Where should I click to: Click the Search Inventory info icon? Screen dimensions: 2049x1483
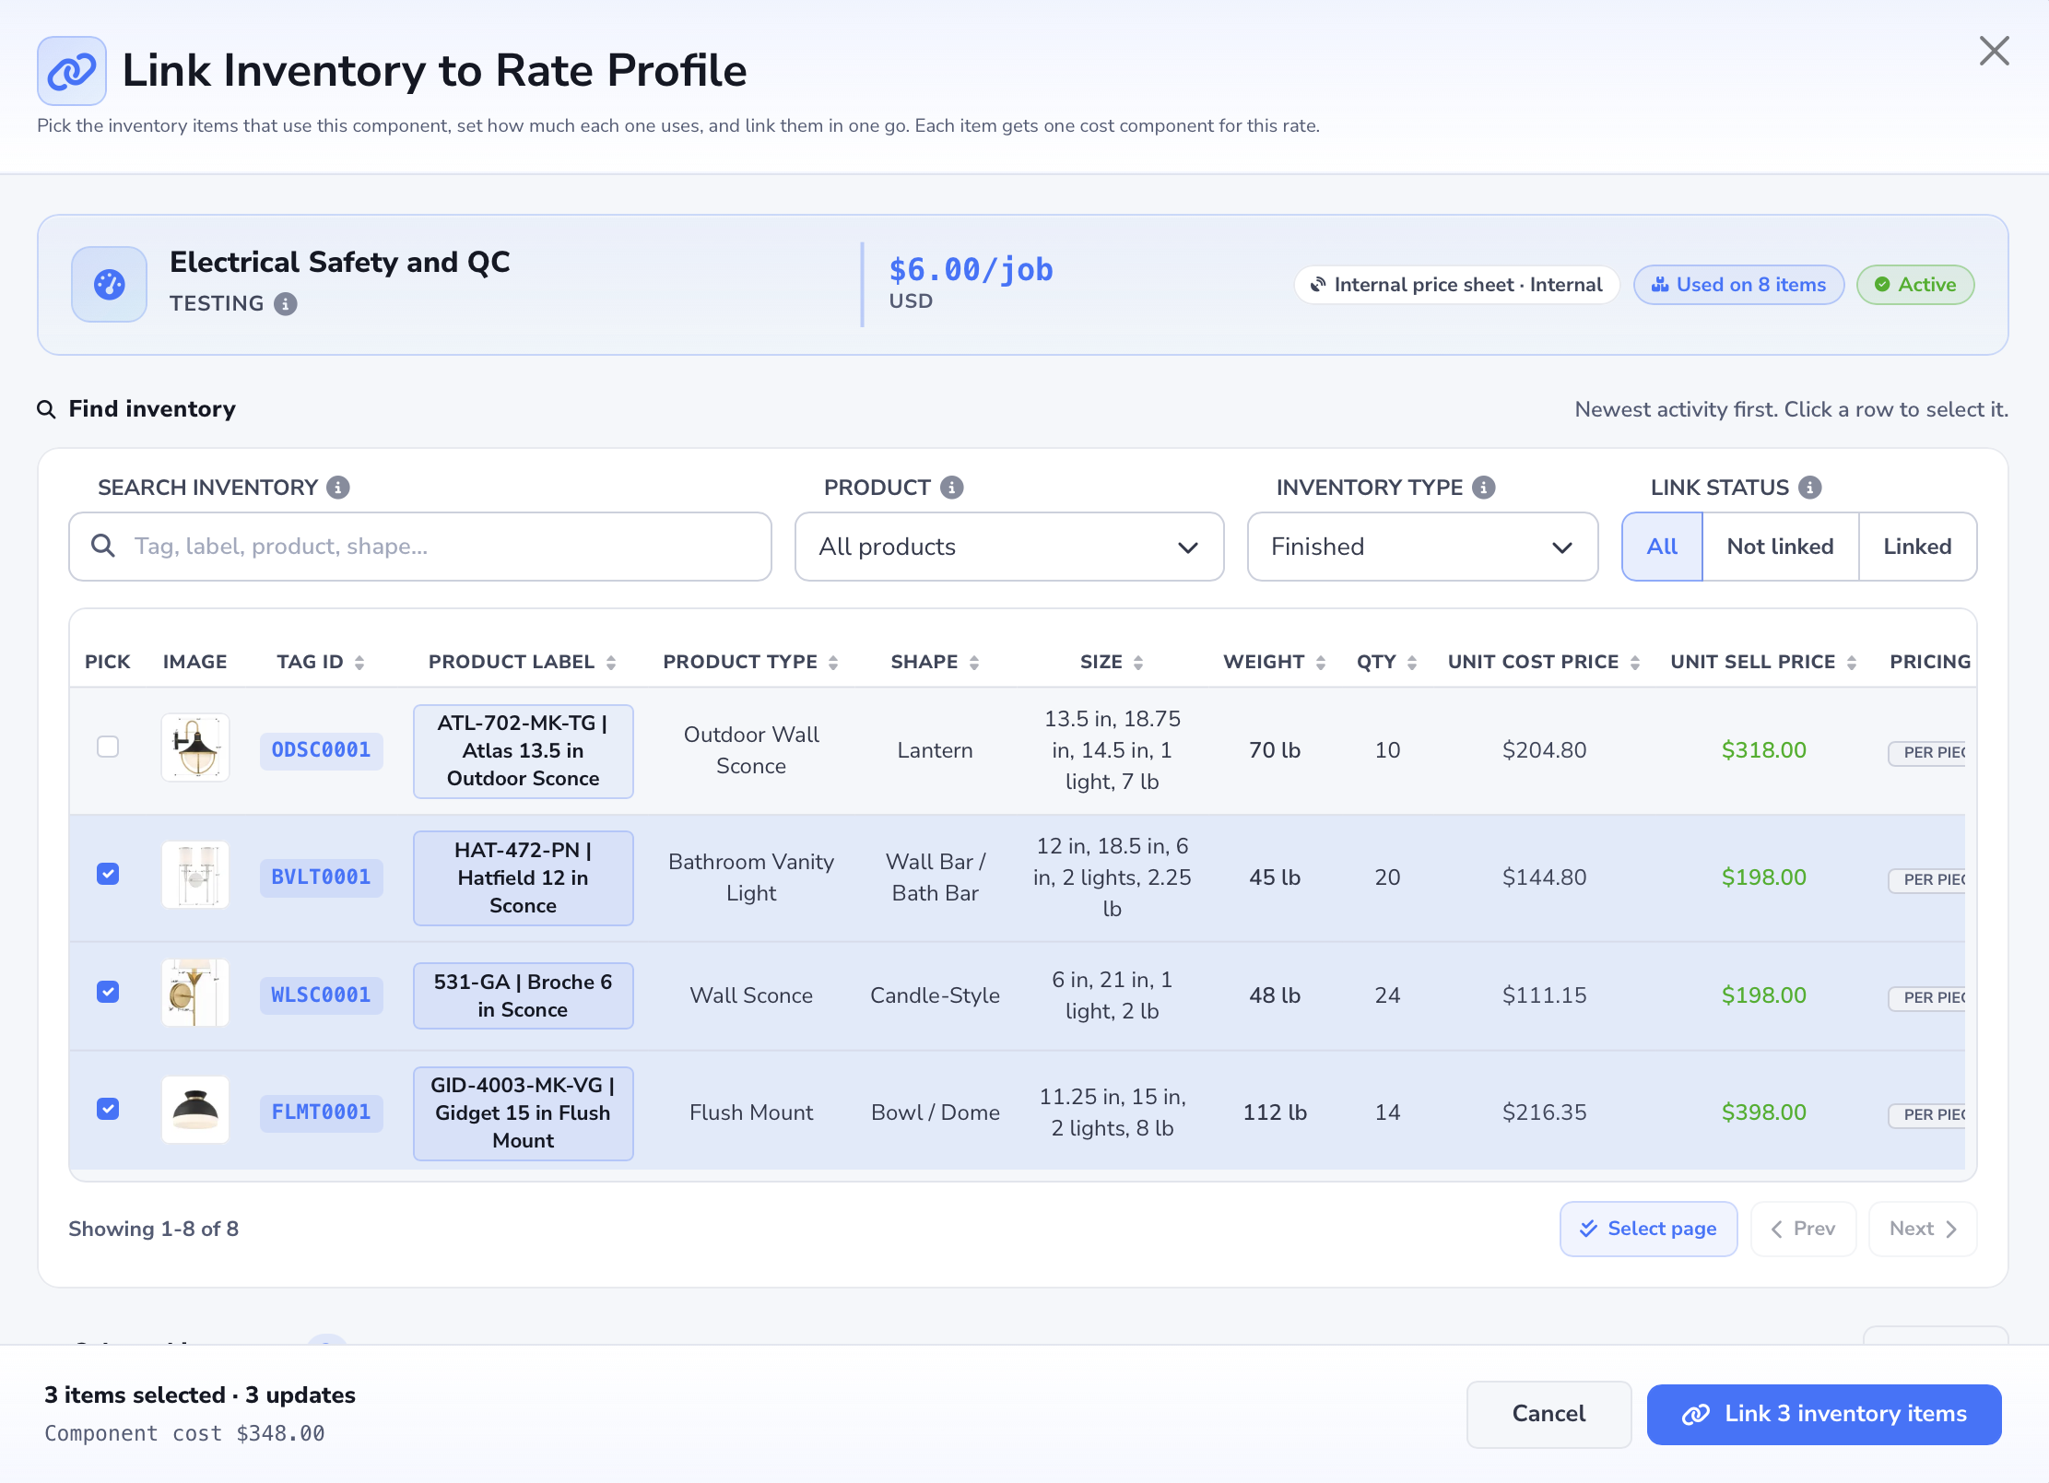(338, 488)
